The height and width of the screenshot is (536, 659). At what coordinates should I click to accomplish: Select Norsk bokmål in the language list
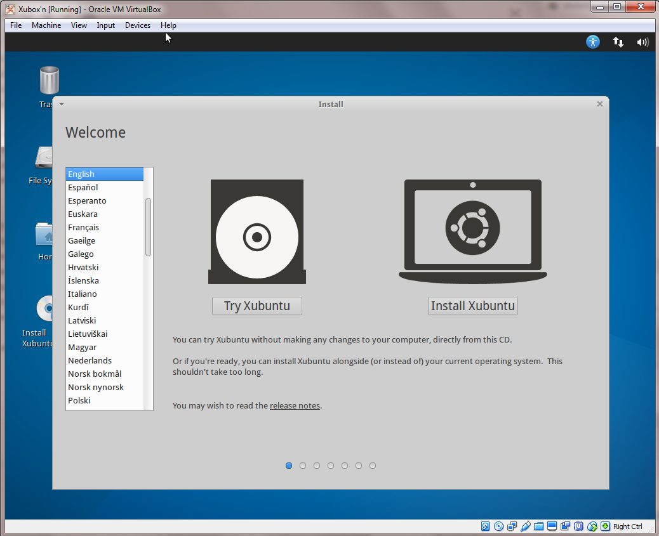tap(105, 374)
